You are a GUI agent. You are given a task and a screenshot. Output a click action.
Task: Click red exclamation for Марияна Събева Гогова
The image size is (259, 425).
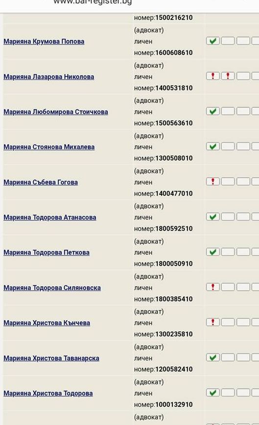pyautogui.click(x=213, y=181)
